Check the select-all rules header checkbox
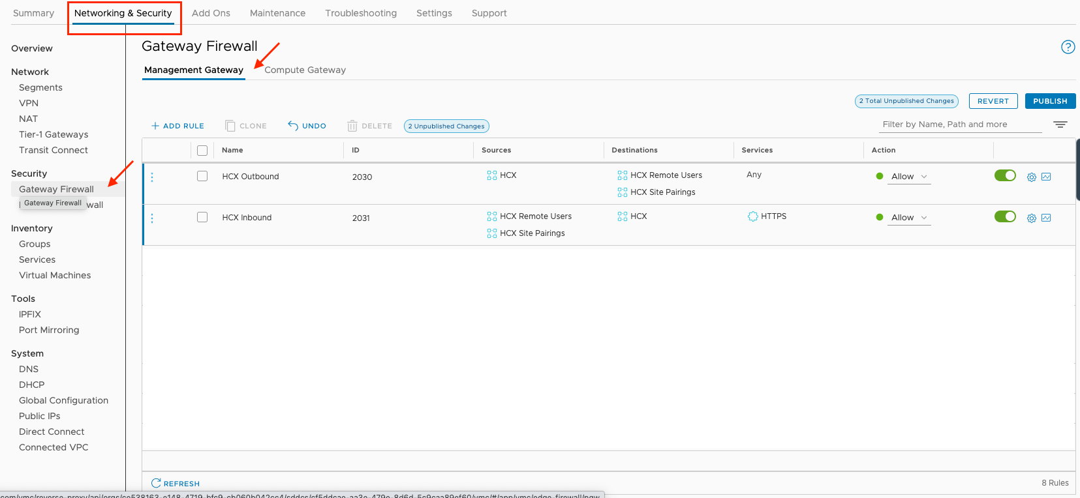 (x=202, y=151)
